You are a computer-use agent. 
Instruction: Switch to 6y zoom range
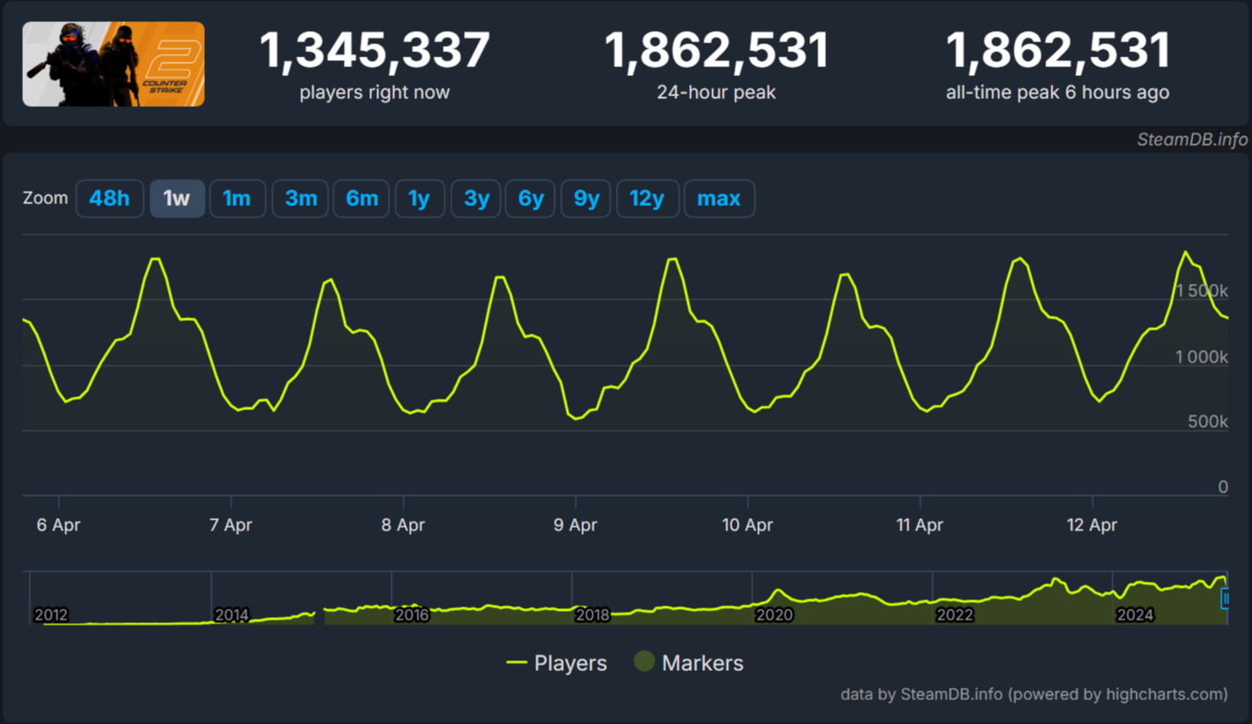(530, 199)
